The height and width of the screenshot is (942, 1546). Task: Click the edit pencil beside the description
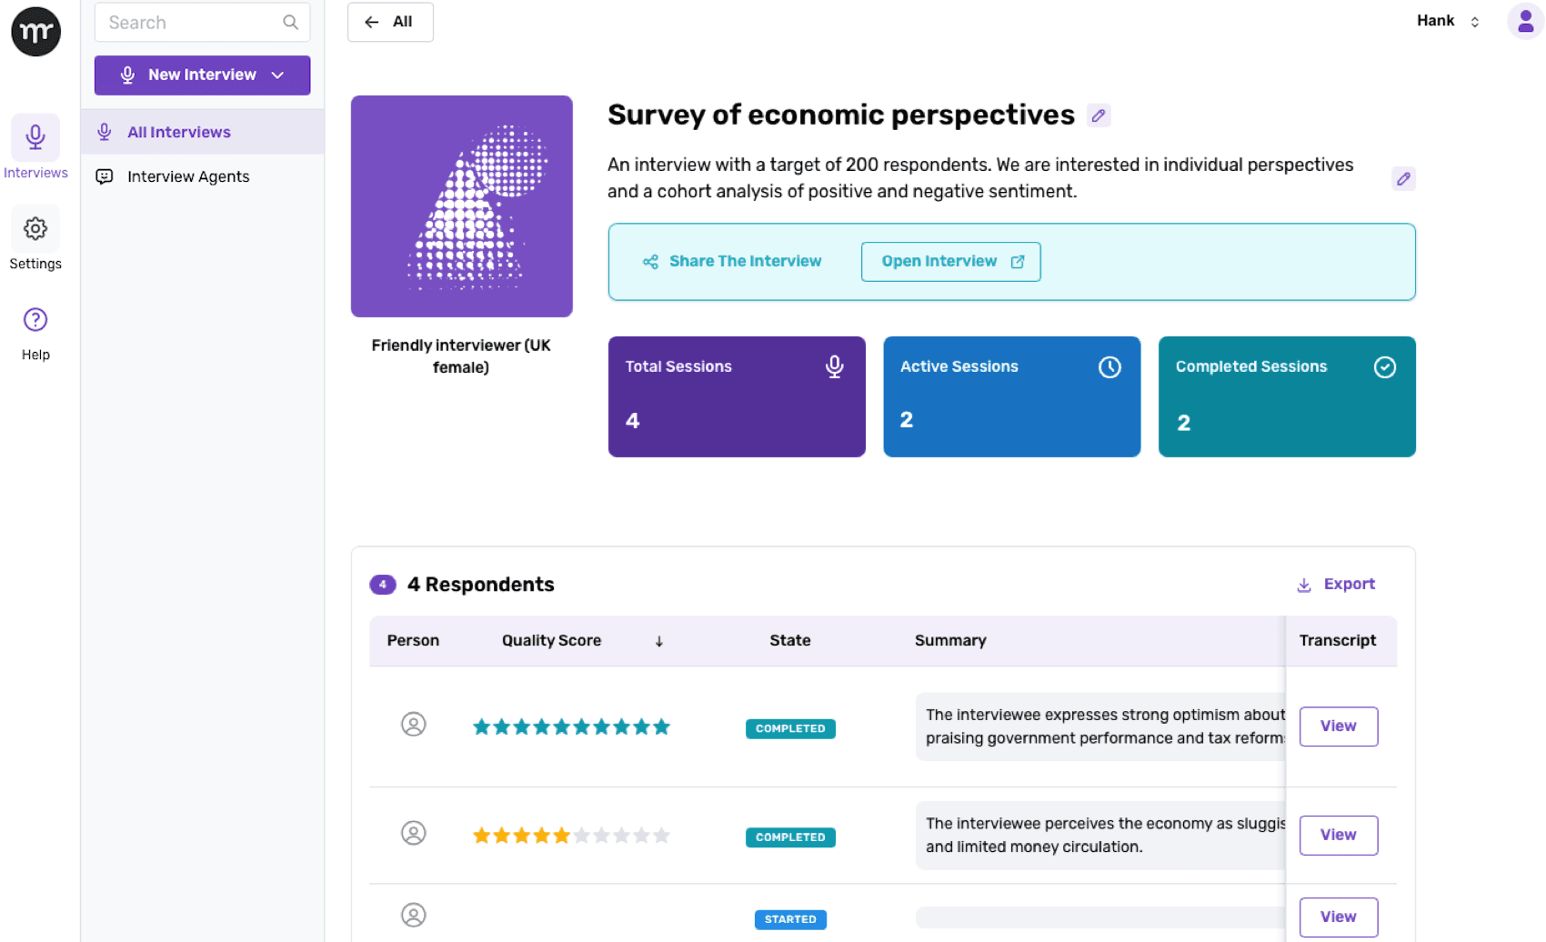1403,179
